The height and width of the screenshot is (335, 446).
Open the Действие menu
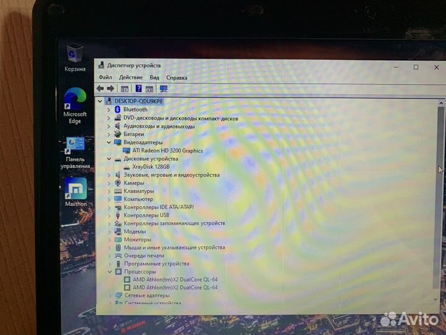[131, 77]
